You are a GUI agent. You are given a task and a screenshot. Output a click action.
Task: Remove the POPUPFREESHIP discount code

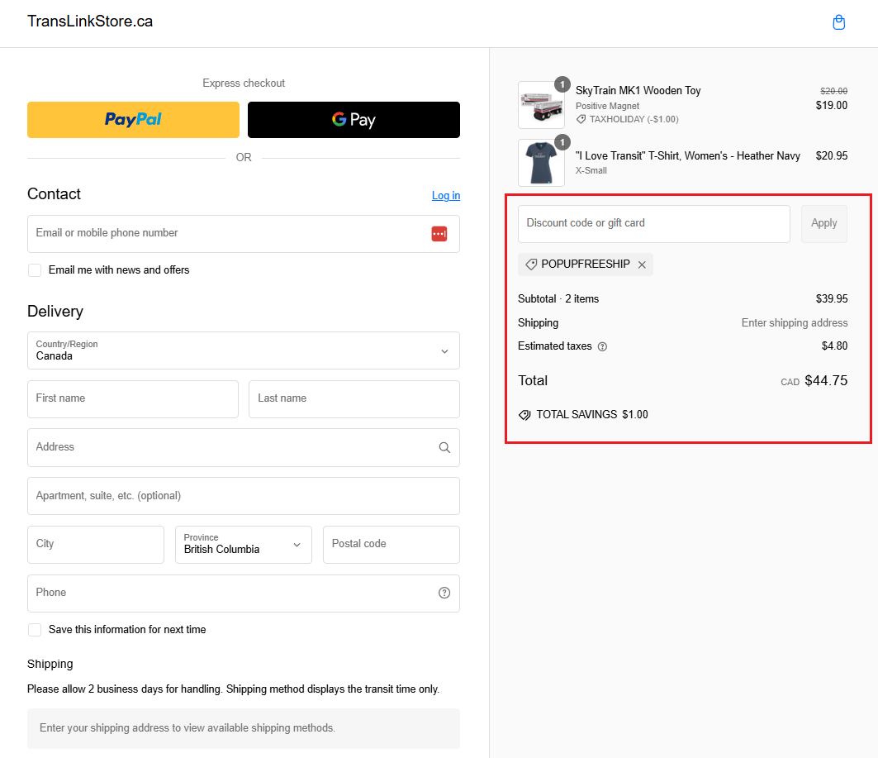coord(642,265)
